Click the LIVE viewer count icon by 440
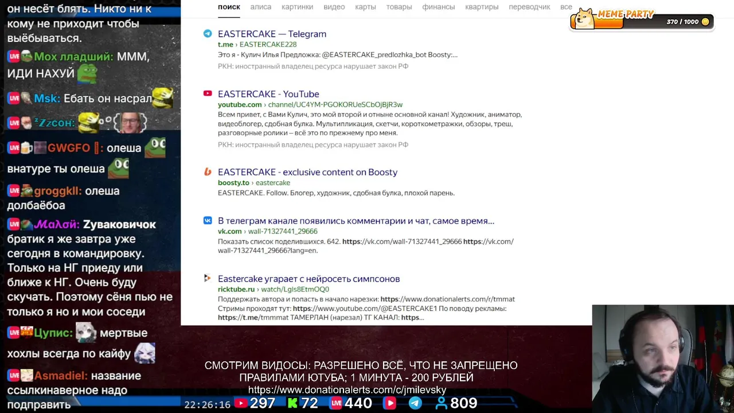The width and height of the screenshot is (734, 413). 336,404
